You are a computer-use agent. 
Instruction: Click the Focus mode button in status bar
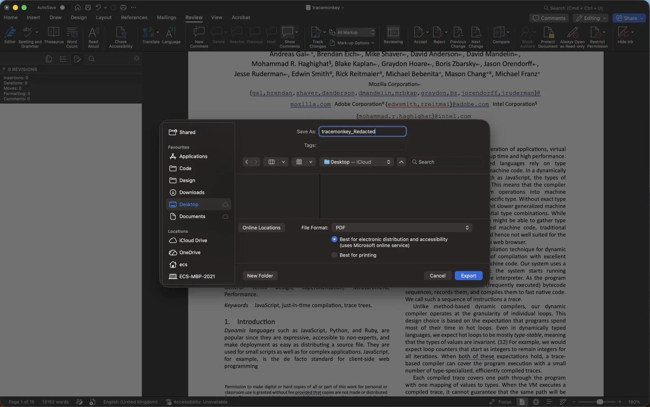(500, 402)
